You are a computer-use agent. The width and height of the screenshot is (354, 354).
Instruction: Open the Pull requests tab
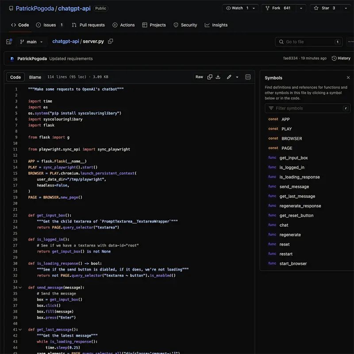88,25
